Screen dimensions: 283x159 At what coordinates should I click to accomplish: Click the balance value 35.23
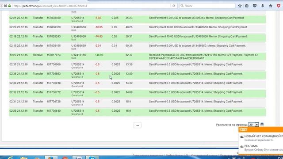pos(129,18)
